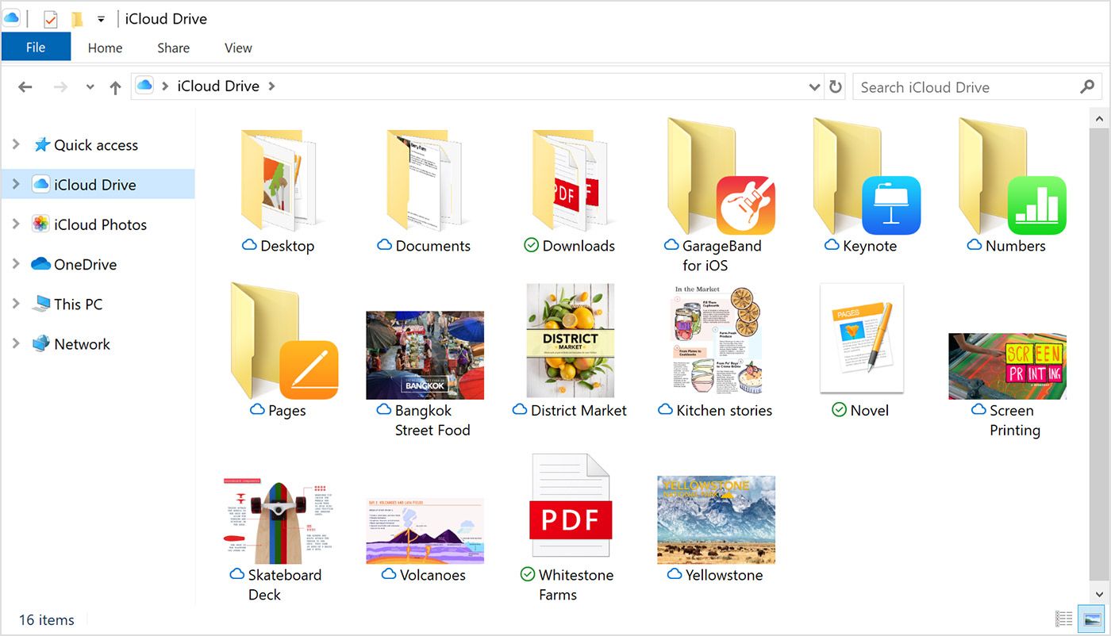Open the Numbers folder

click(1008, 182)
